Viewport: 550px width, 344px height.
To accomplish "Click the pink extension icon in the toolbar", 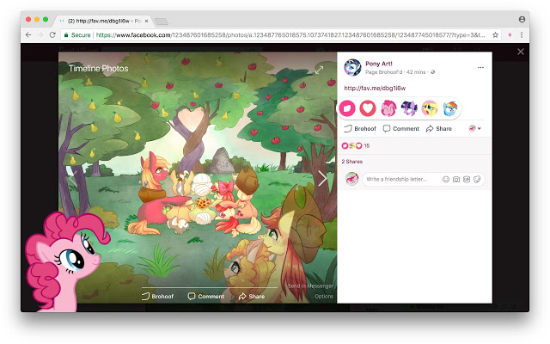I will tap(510, 34).
